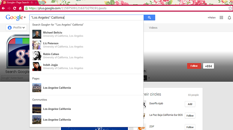Open La Paz Baja California Sur BCS link

[x=166, y=115]
